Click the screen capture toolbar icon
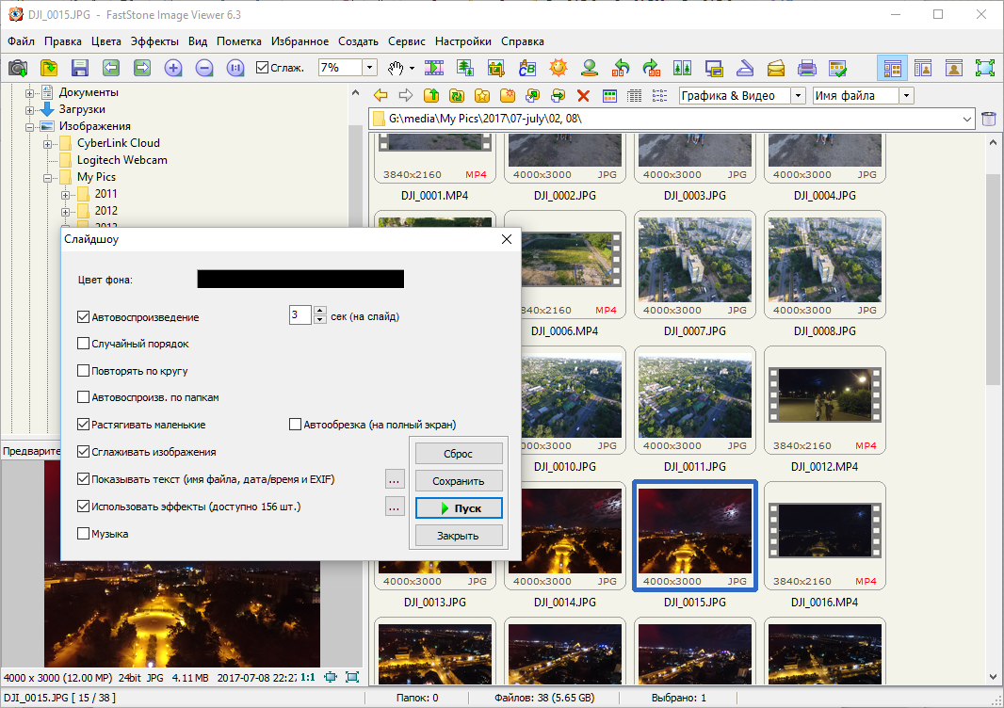 click(714, 67)
